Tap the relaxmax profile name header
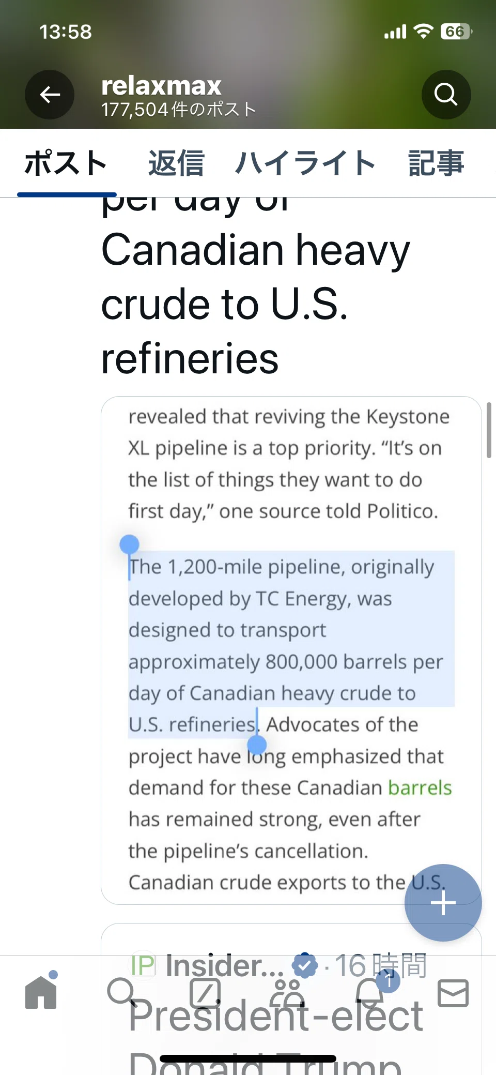This screenshot has height=1075, width=496. 161,85
